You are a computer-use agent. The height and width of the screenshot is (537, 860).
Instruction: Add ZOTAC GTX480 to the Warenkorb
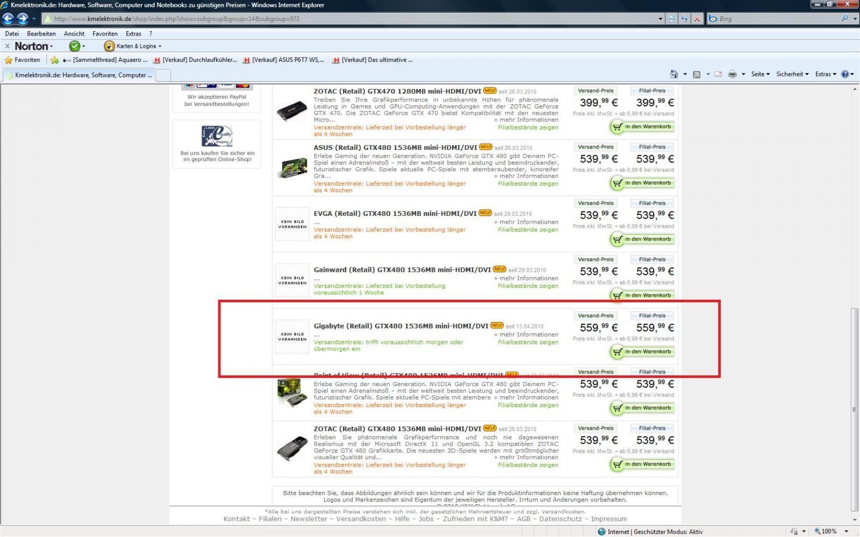[x=642, y=465]
